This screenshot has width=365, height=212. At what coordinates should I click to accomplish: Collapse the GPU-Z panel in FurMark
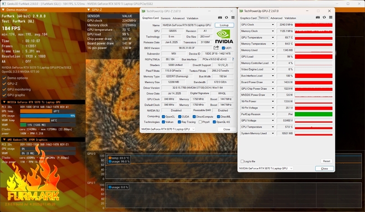tap(89, 10)
